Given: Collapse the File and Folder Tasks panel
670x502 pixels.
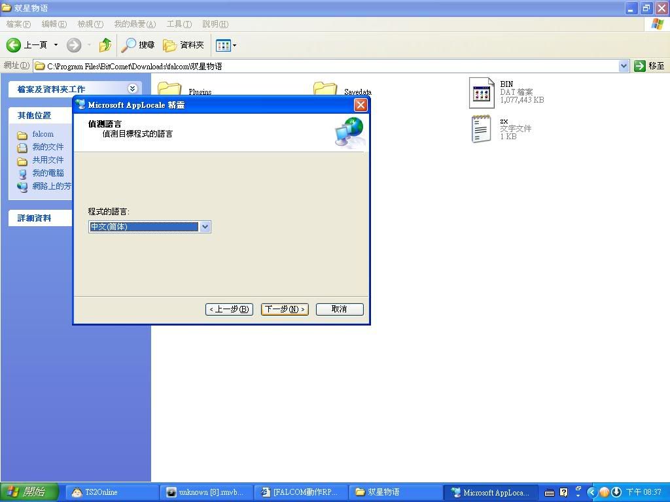Looking at the screenshot, I should (133, 89).
